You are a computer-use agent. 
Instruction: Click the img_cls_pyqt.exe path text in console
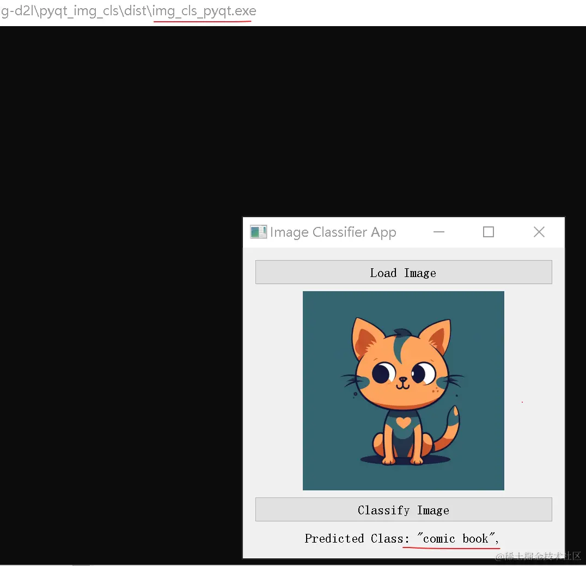[x=129, y=11]
